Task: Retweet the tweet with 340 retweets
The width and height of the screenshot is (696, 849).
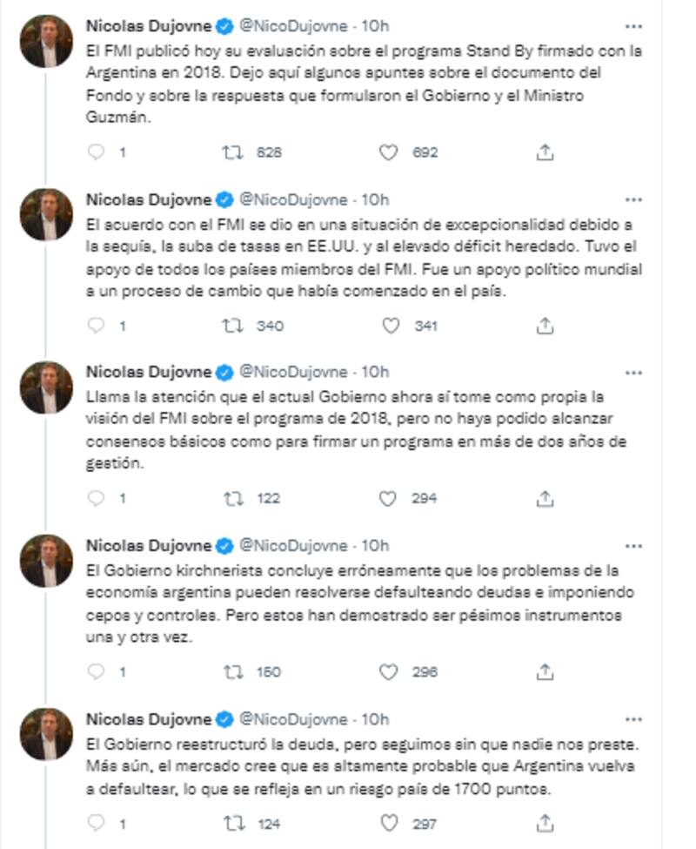Action: click(x=232, y=326)
